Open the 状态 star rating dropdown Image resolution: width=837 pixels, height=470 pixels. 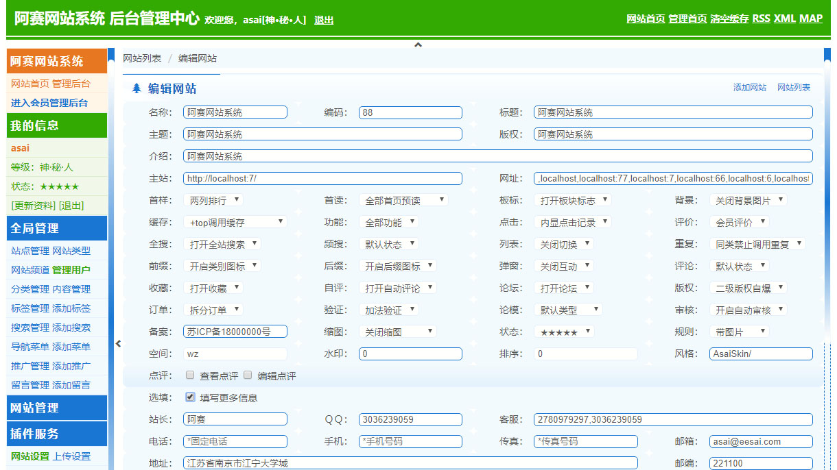(x=563, y=332)
